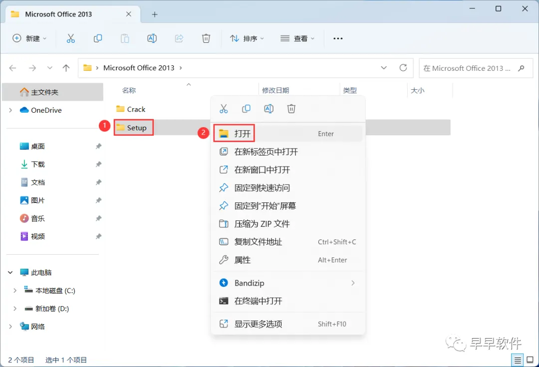Close the Microsoft Office 2013 tab

(x=129, y=14)
